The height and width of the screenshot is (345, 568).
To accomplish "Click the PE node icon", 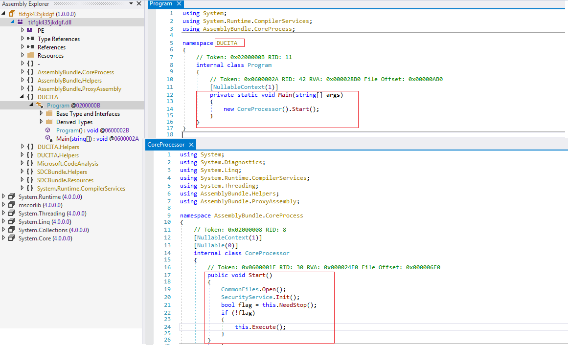I will pyautogui.click(x=30, y=30).
